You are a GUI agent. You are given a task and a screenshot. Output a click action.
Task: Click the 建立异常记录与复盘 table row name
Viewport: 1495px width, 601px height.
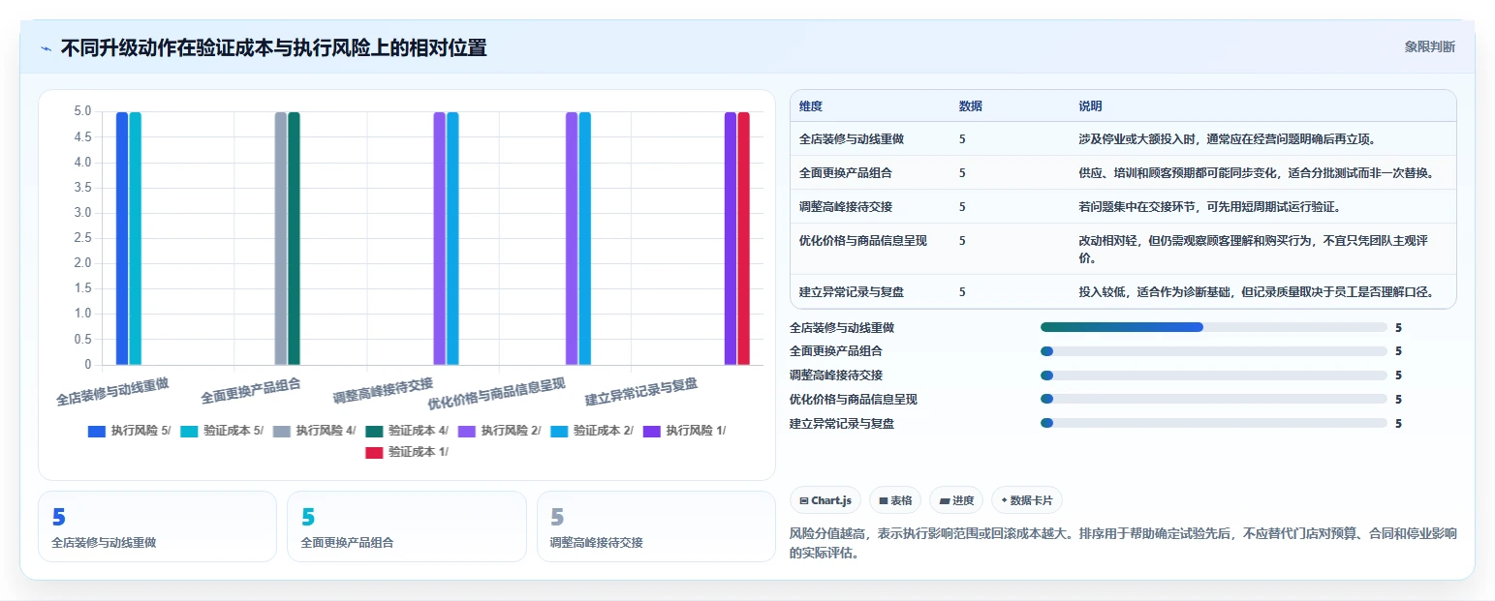852,291
